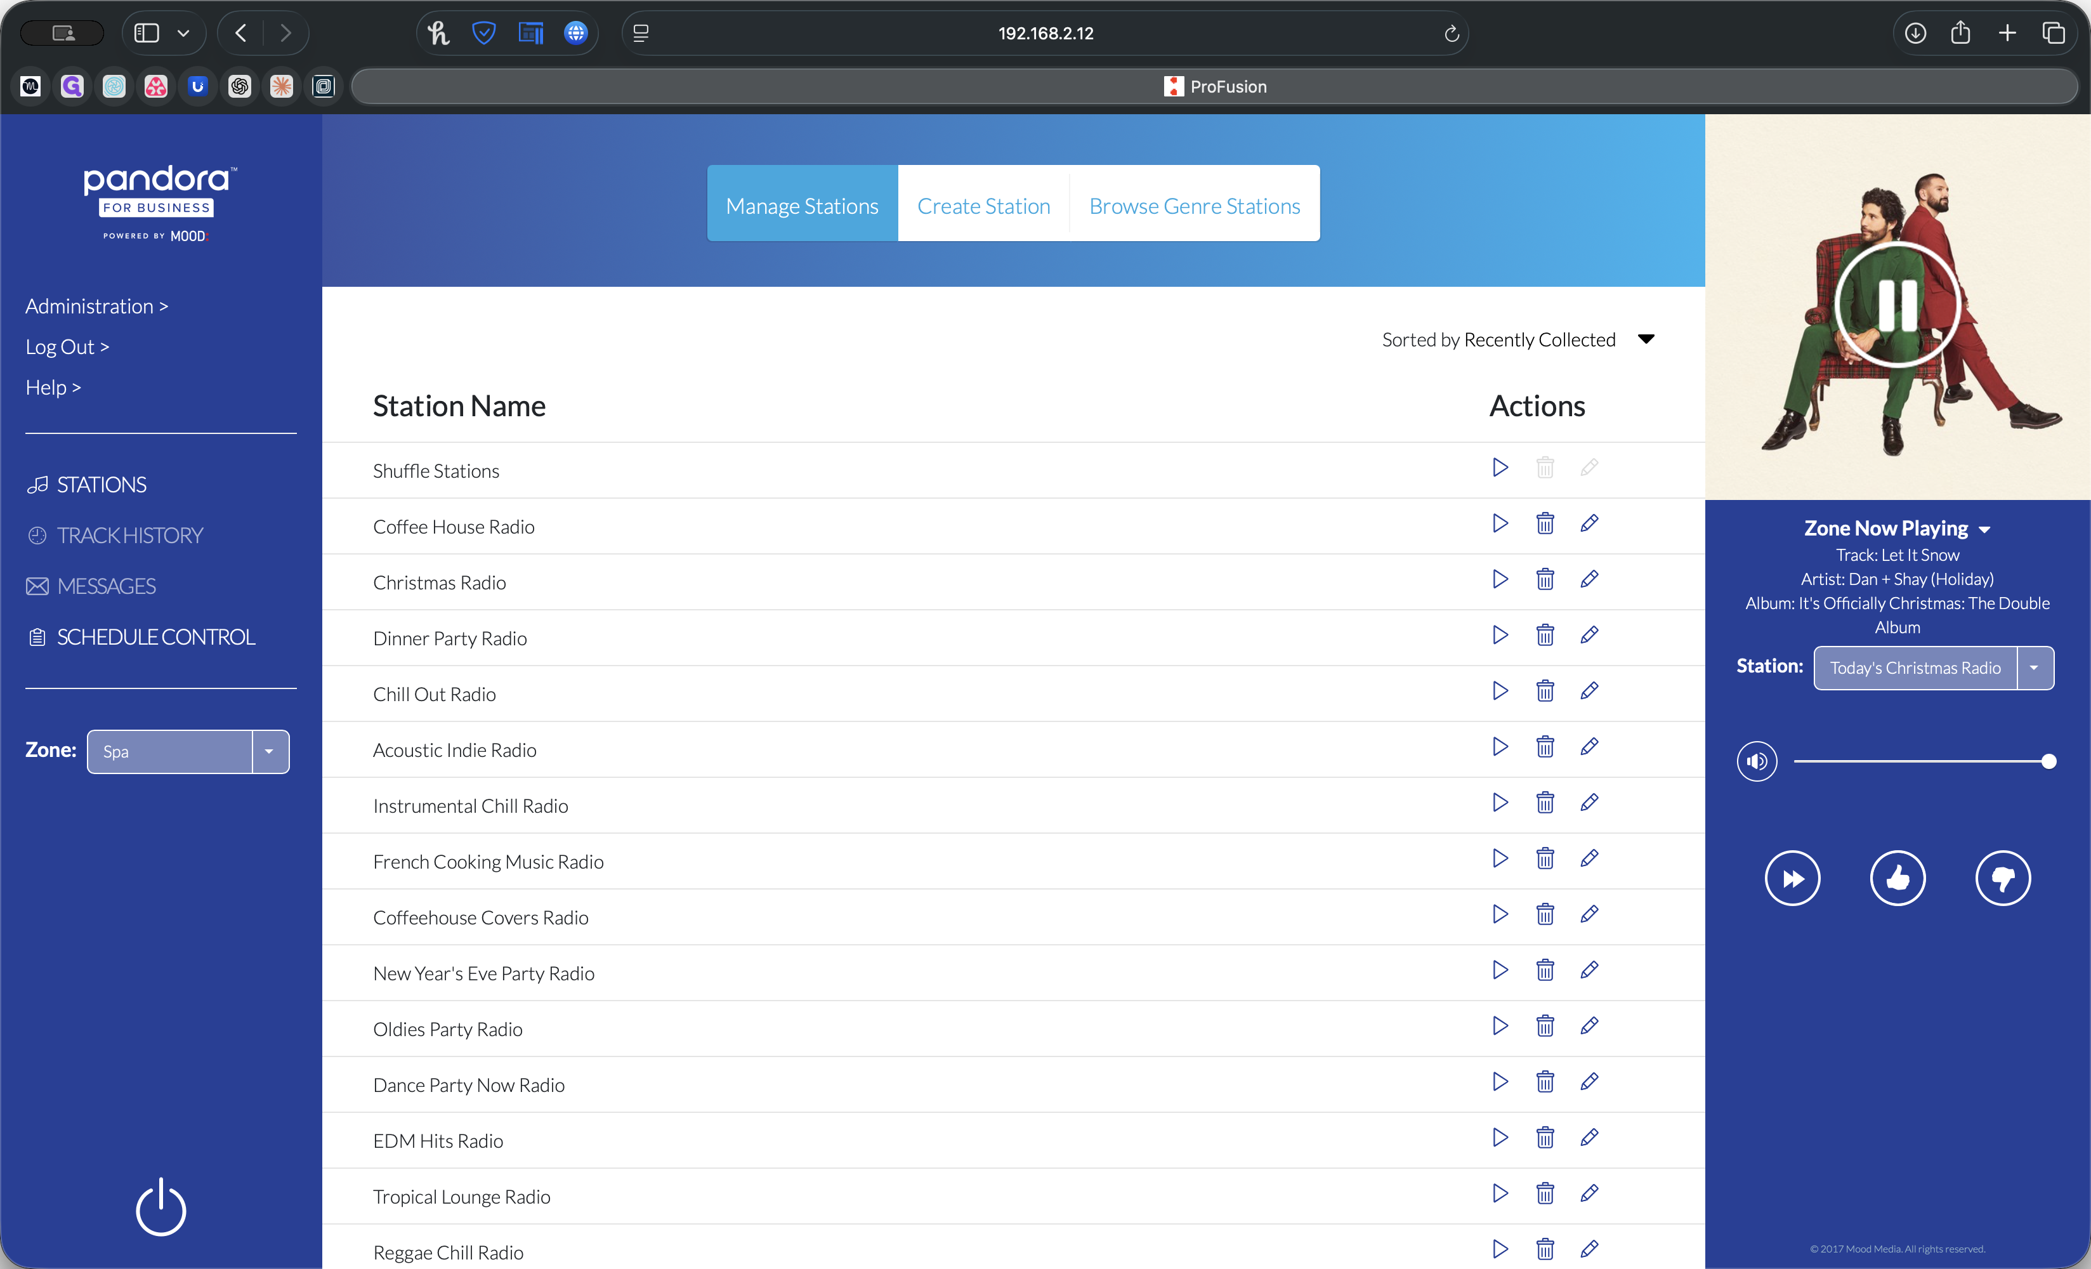
Task: Play the Chill Out Radio station
Action: [1500, 691]
